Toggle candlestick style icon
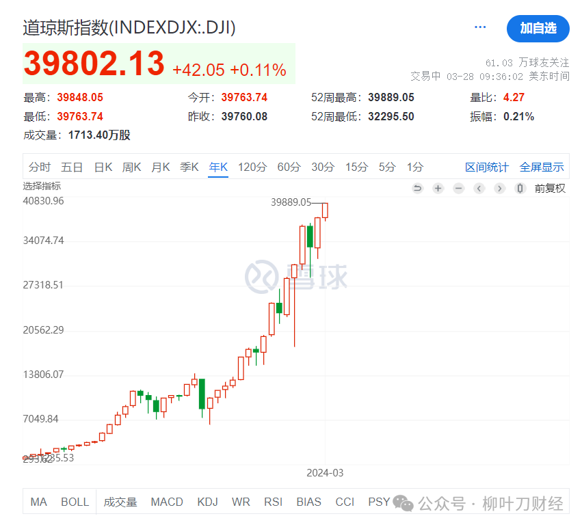Screen dimensions: 582x527 (x=520, y=189)
